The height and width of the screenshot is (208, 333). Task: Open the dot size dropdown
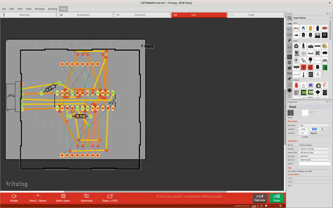pos(315,160)
